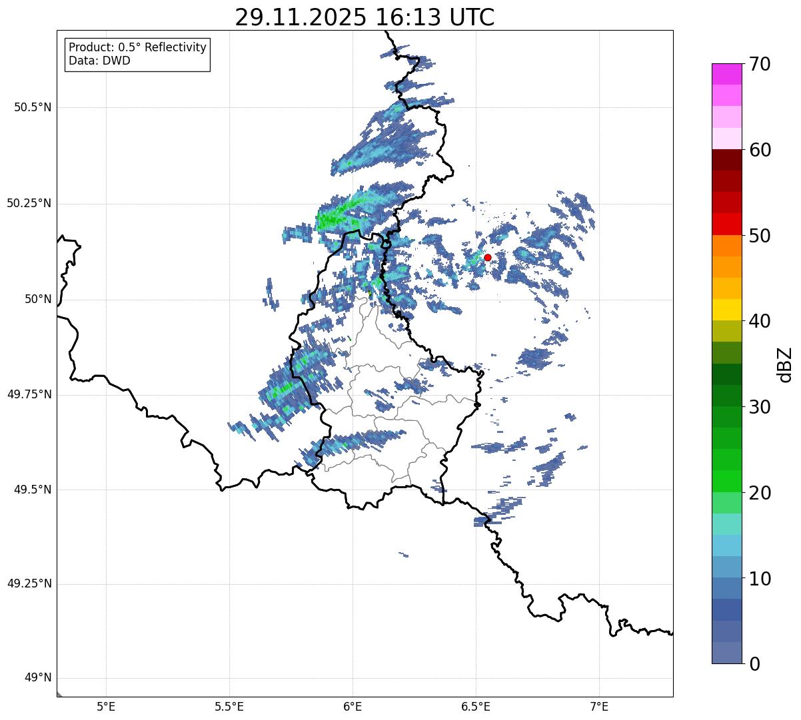Click the Data: DWD label
This screenshot has width=801, height=720.
point(99,61)
